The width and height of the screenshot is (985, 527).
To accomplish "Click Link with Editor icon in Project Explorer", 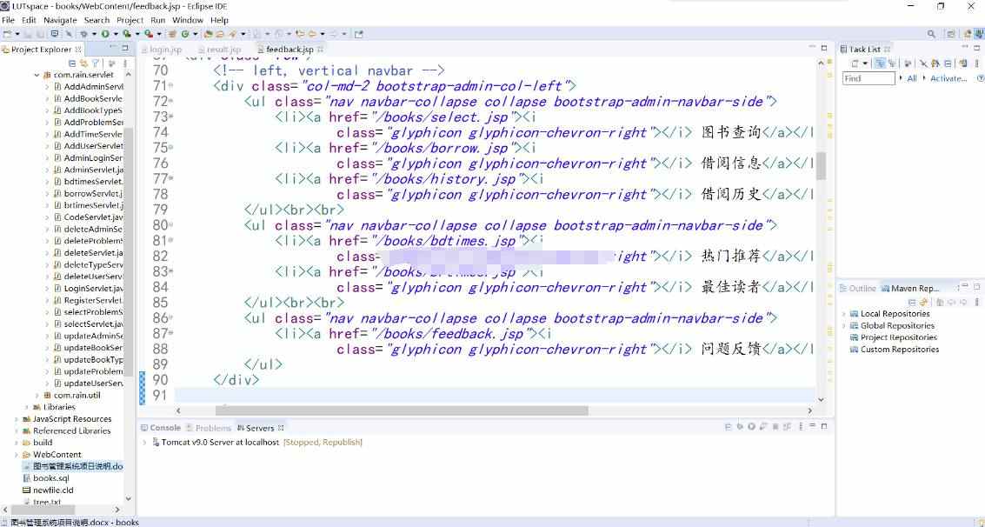I will [x=83, y=63].
